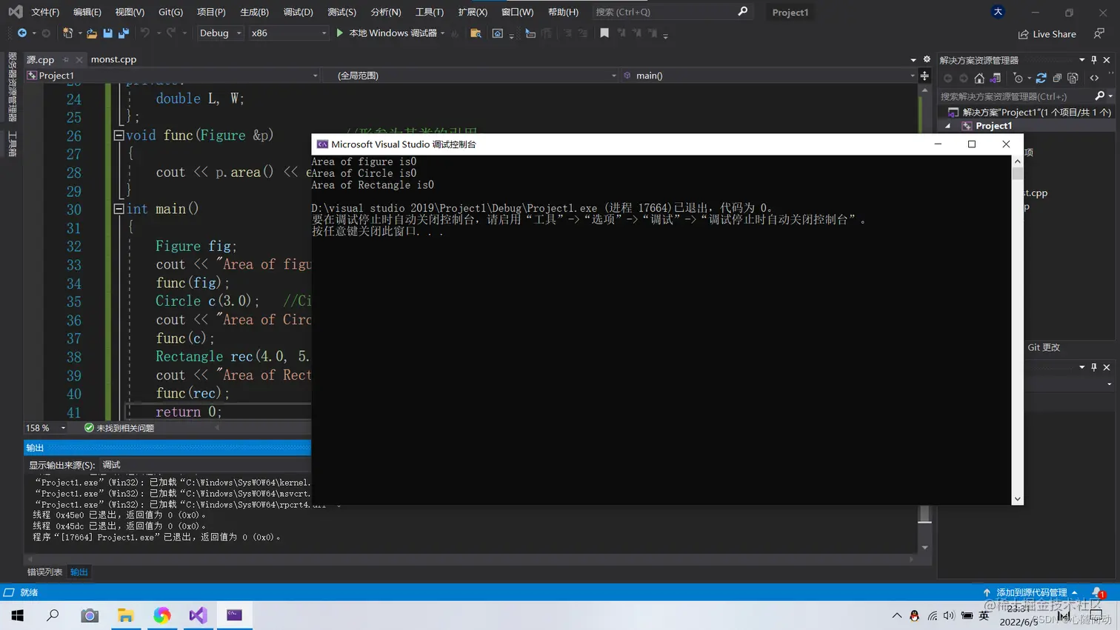Viewport: 1120px width, 630px height.
Task: Click the notification bell in status bar
Action: [1097, 592]
